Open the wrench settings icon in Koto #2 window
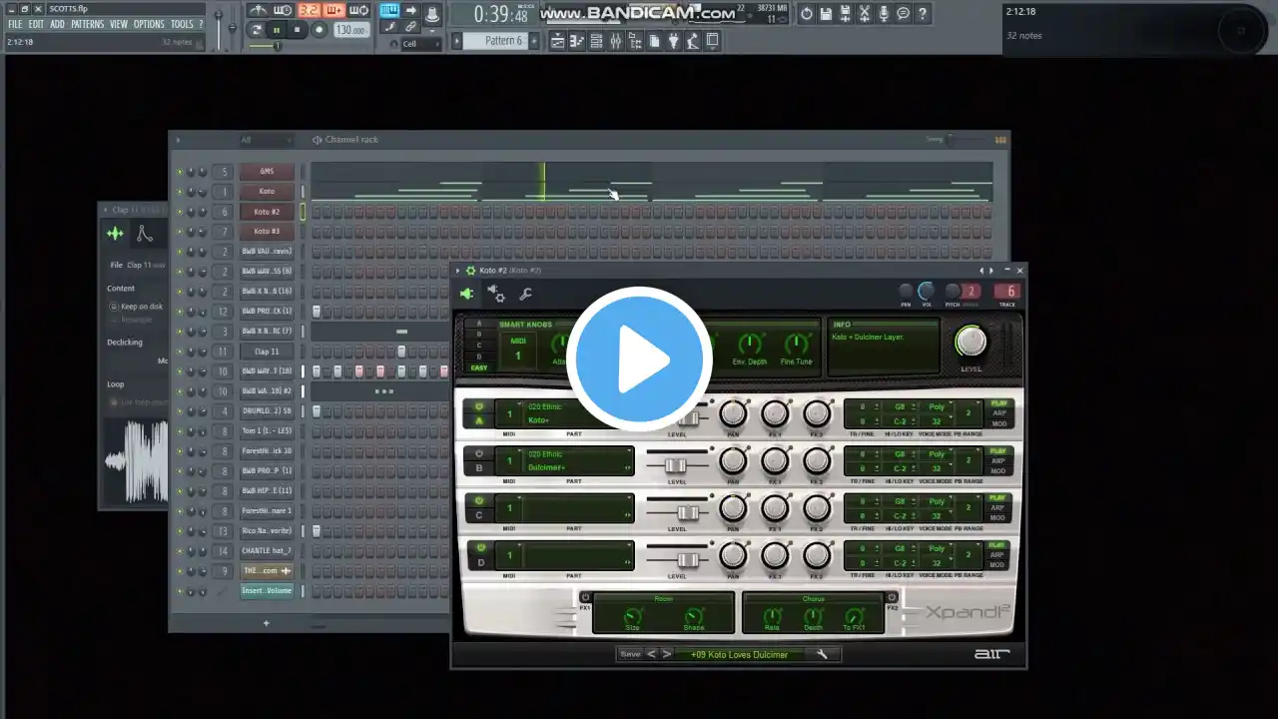 tap(525, 294)
